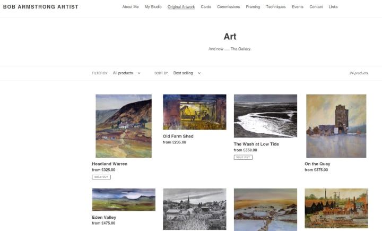Click the Bob Armstrong Artist site title
The width and height of the screenshot is (382, 231).
click(x=41, y=7)
